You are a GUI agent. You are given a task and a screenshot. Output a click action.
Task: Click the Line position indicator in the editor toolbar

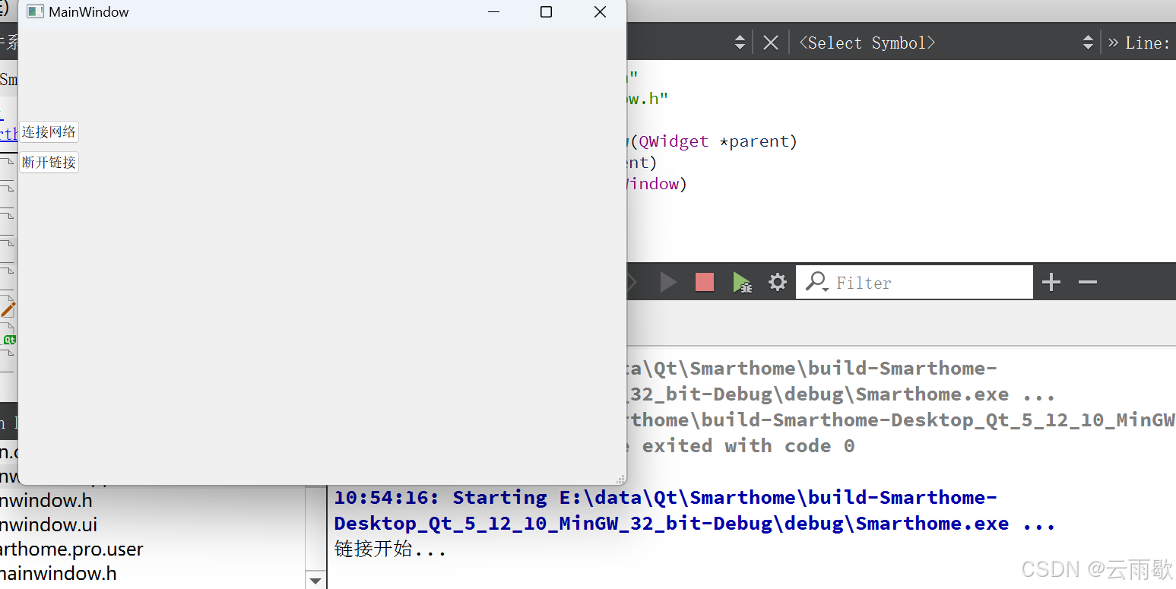click(1149, 43)
